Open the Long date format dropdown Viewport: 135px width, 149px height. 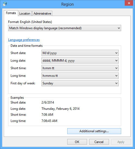click(x=80, y=60)
